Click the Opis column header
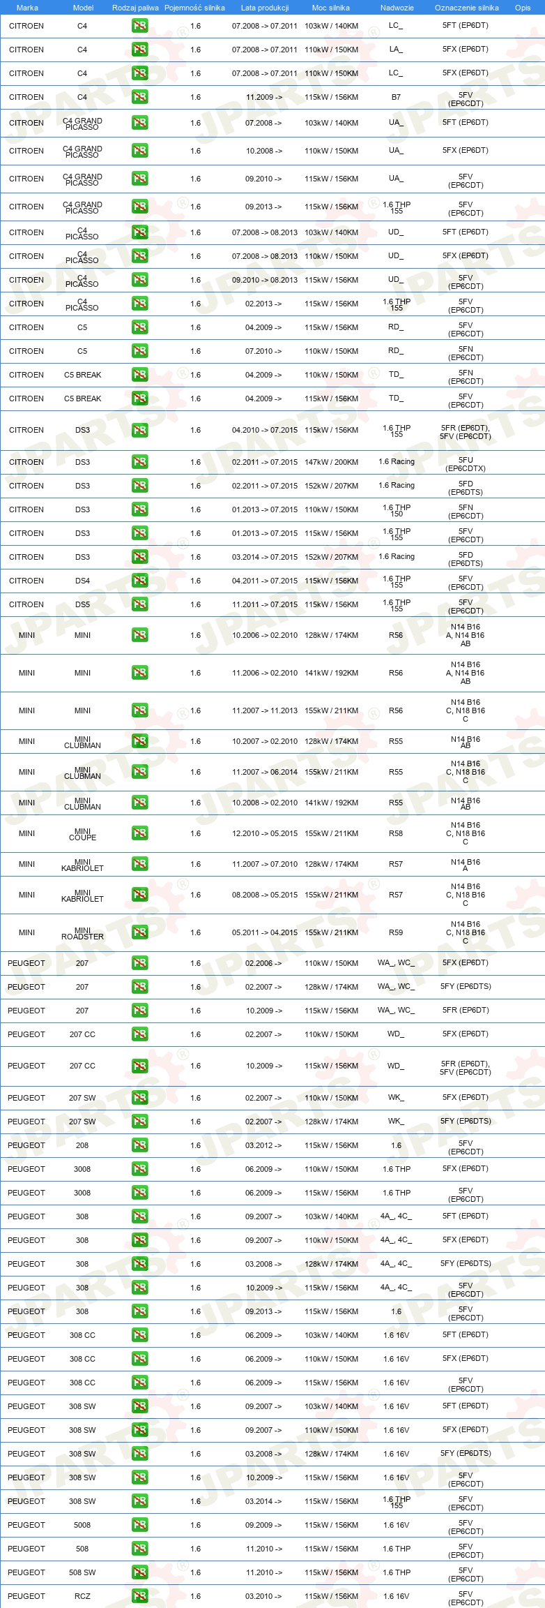The image size is (545, 1608). [x=523, y=8]
